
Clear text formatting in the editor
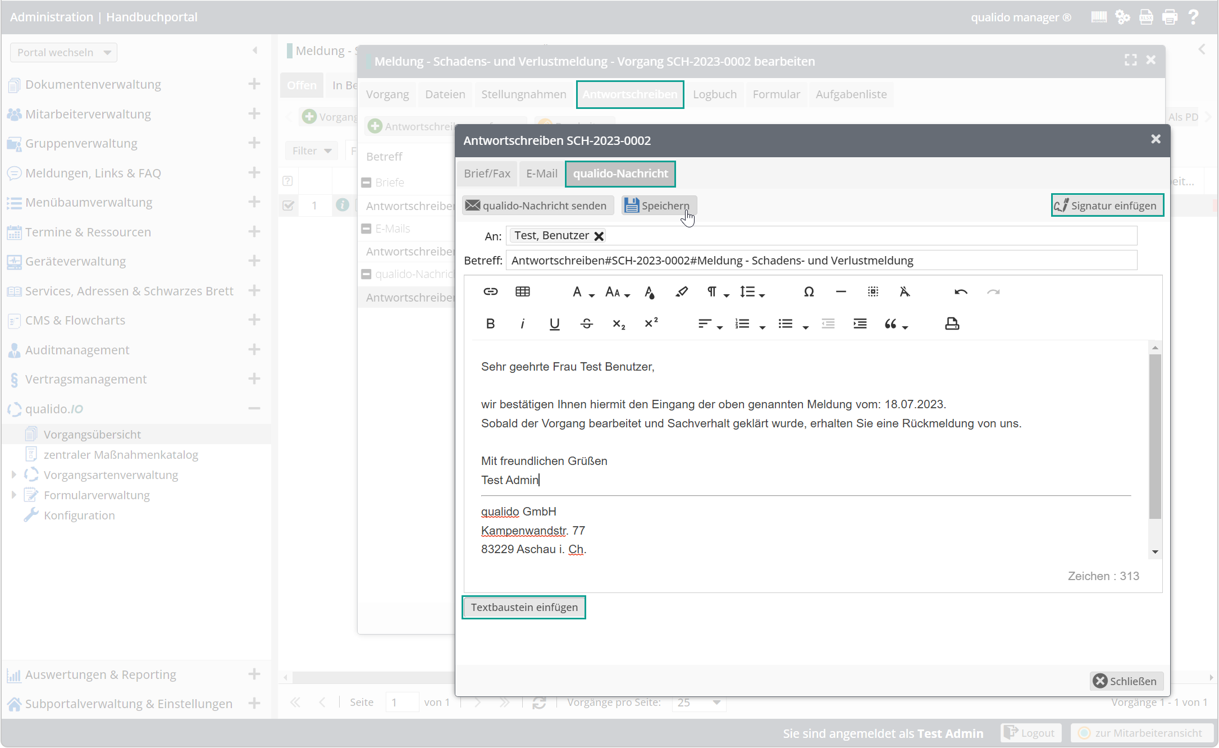point(905,292)
